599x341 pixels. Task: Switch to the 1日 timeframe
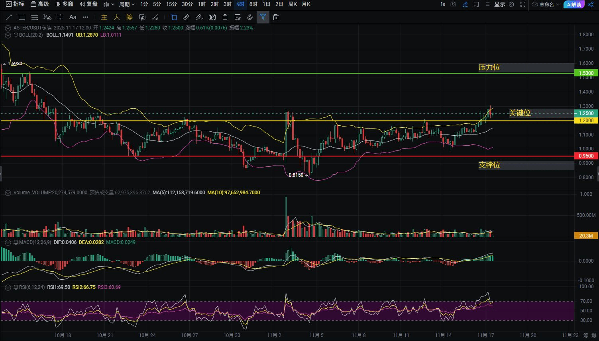point(267,4)
